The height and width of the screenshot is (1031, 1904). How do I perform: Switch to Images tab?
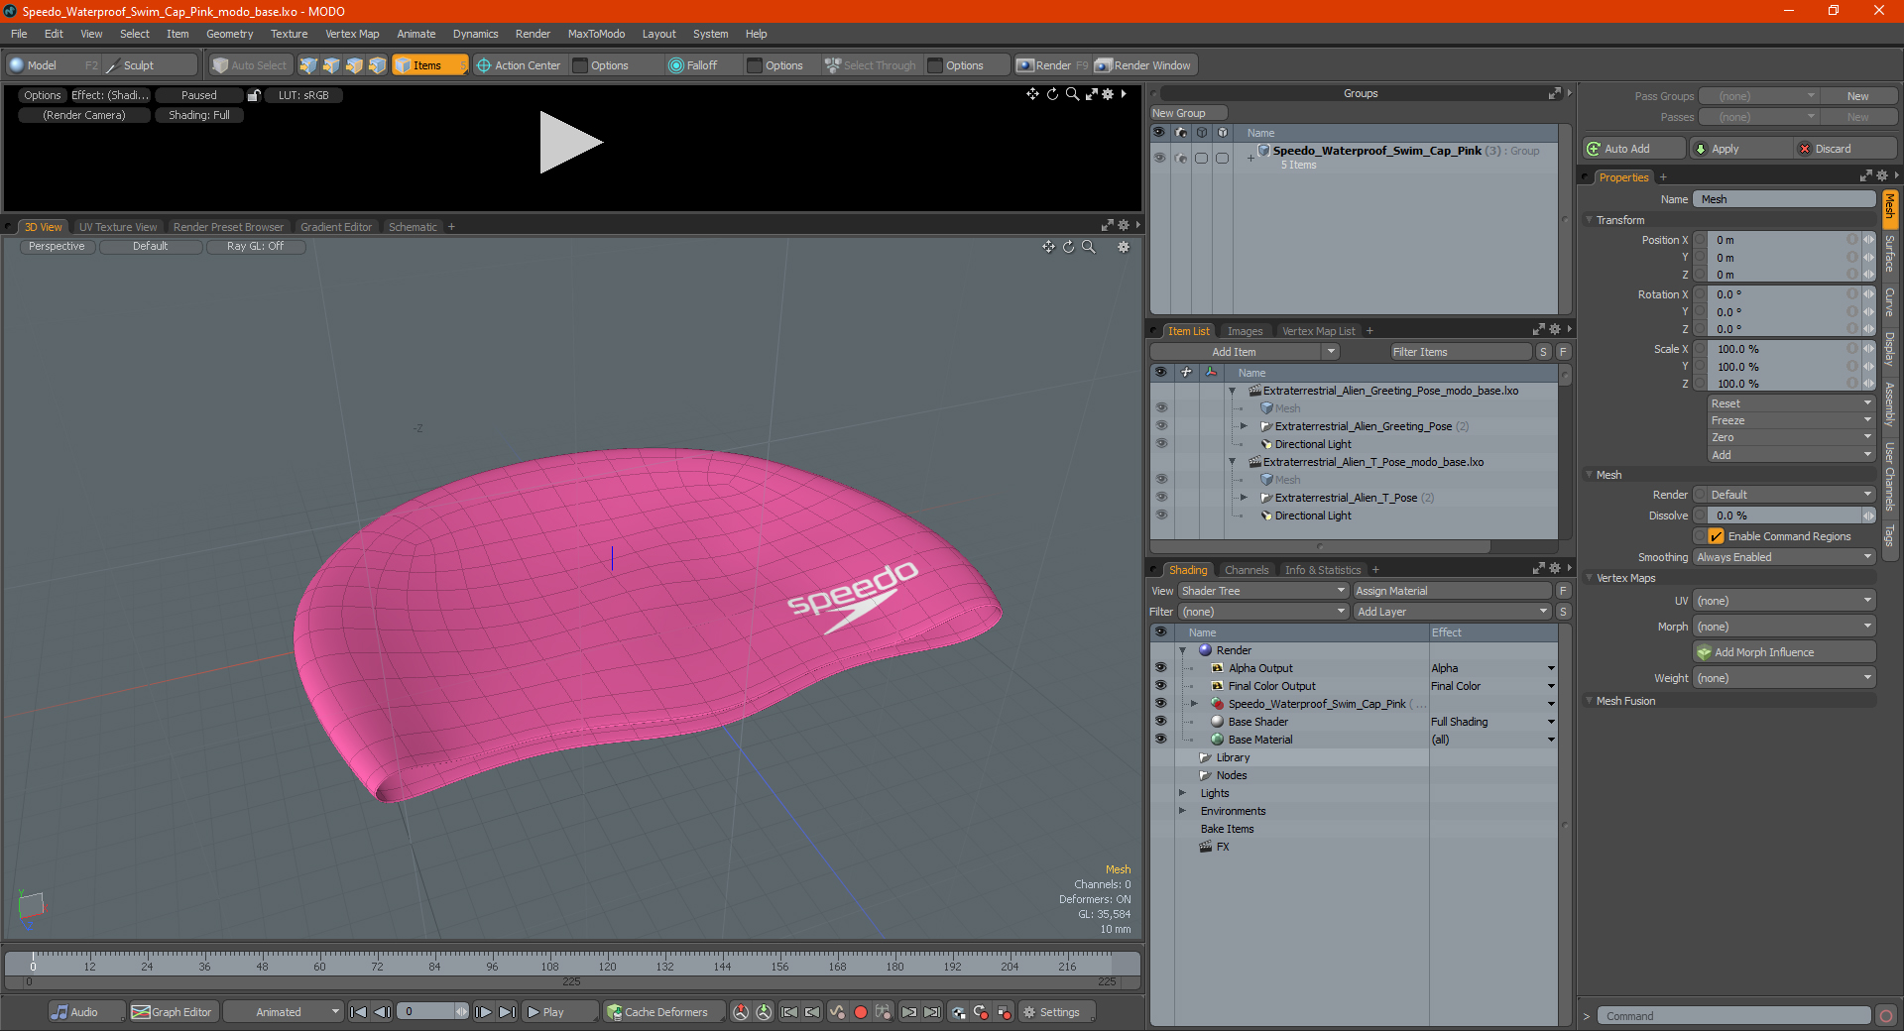pos(1245,331)
